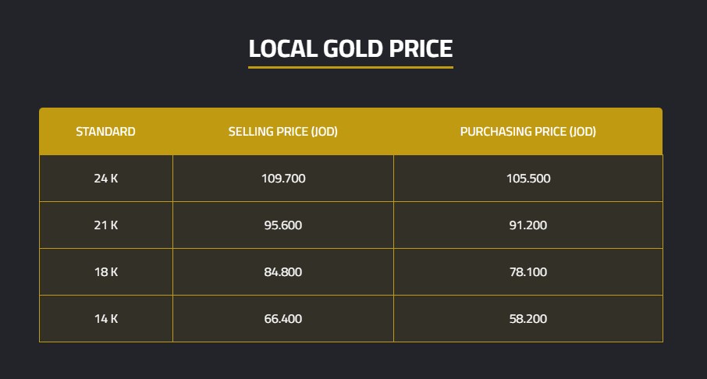
Task: Click the word PRICE in the title
Action: 424,48
